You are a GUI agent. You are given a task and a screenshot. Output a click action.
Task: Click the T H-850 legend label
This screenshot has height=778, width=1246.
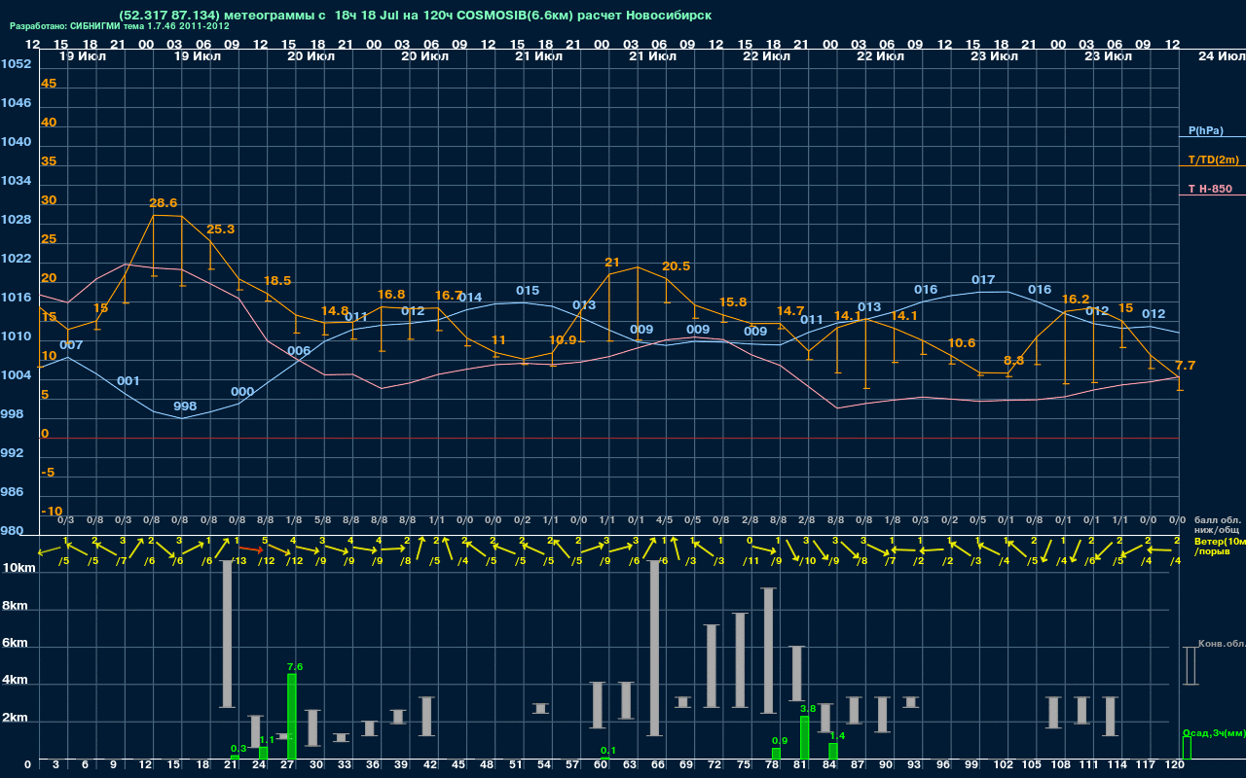tap(1208, 189)
